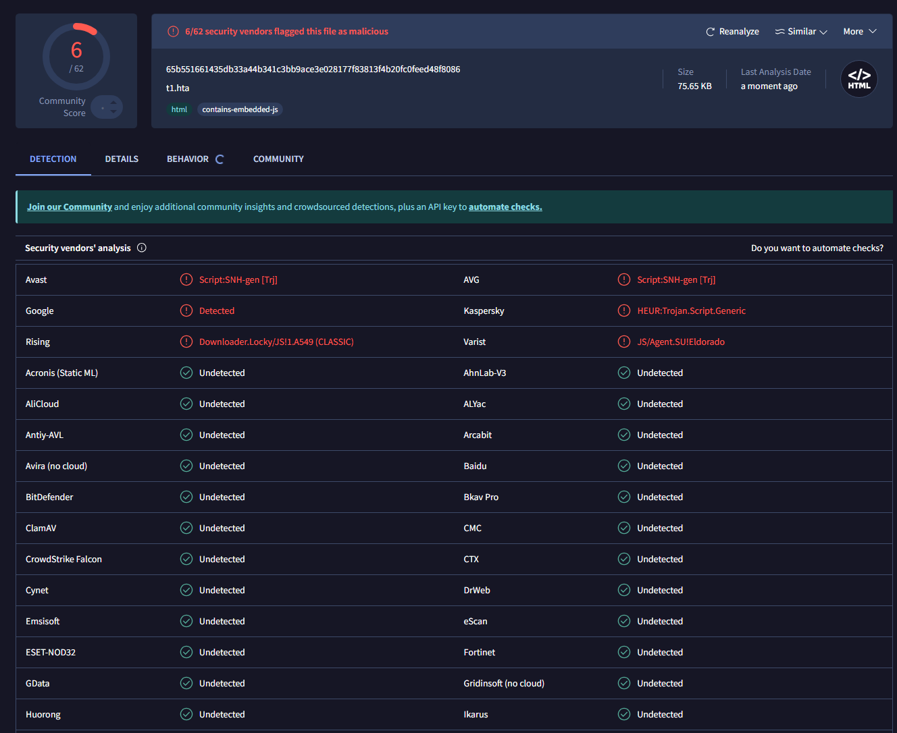
Task: Click the alert icon for Kaspersky detection
Action: (624, 310)
